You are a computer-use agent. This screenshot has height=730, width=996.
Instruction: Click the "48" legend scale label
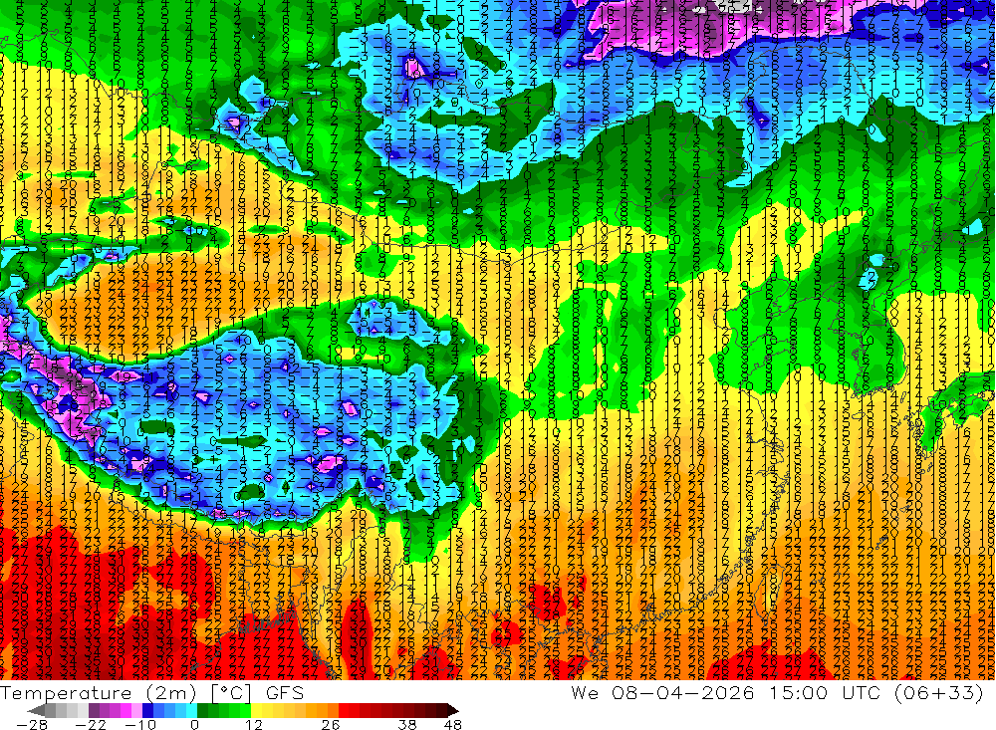453,725
